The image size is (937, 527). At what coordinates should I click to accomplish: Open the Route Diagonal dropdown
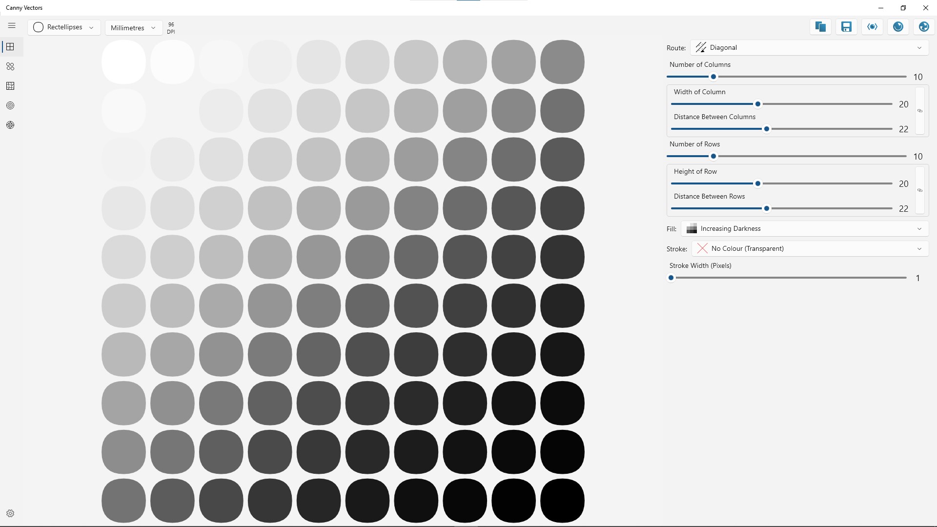(x=809, y=48)
